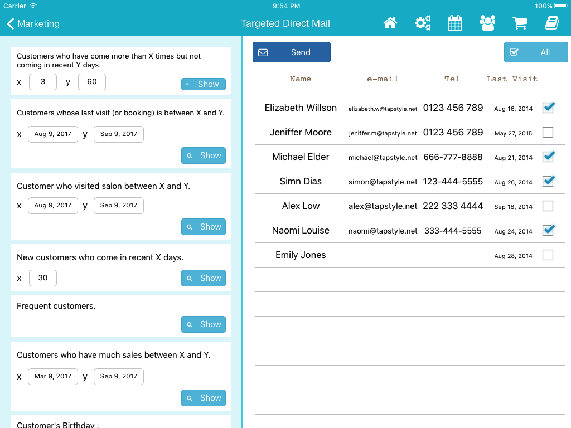571x428 pixels.
Task: Click the Last Visit column header
Action: [511, 79]
